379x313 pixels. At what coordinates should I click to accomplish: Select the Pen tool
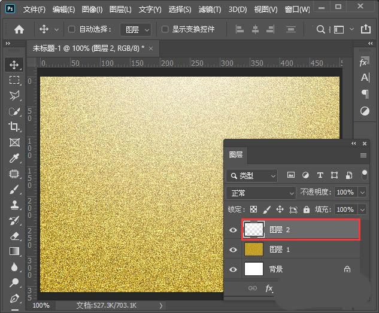14,298
